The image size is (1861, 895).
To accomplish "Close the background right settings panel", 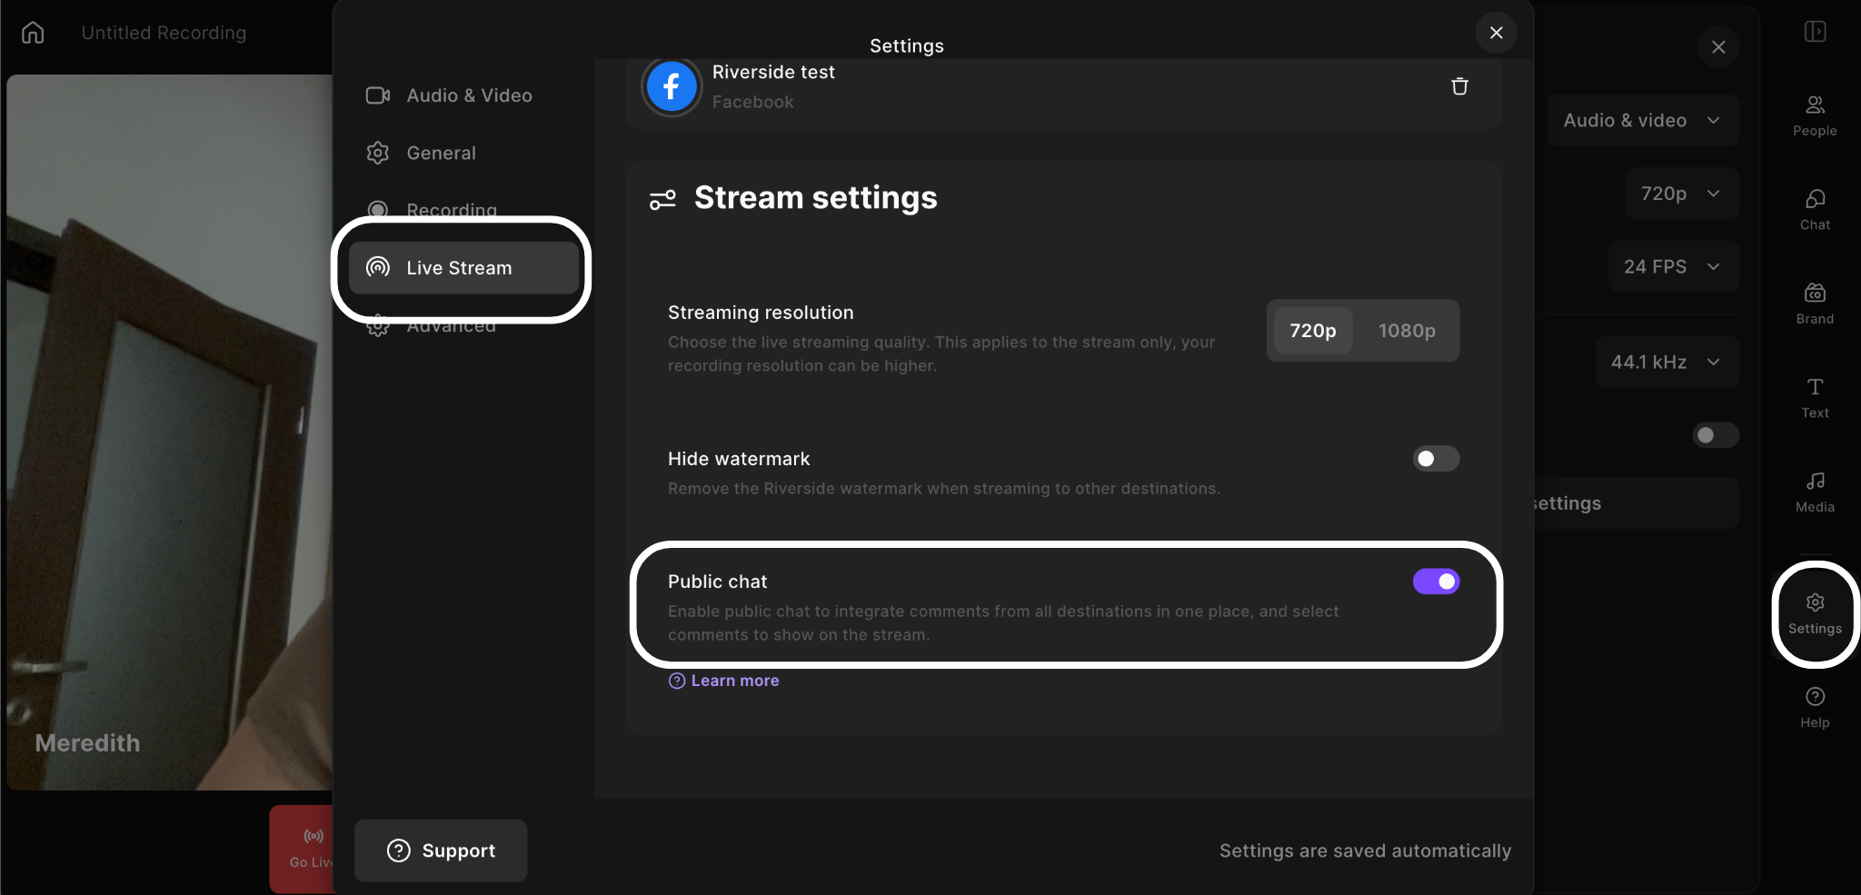I will pyautogui.click(x=1717, y=47).
